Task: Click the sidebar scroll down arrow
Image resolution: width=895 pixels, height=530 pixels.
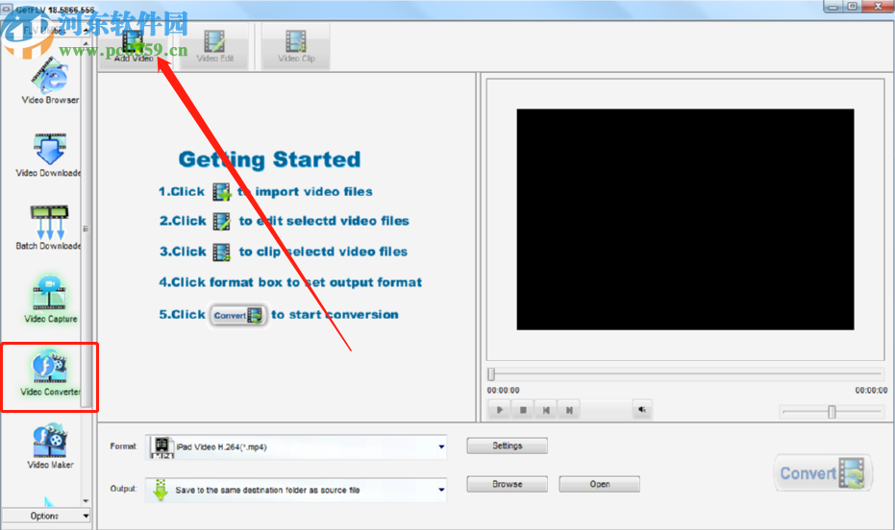Action: 86,501
